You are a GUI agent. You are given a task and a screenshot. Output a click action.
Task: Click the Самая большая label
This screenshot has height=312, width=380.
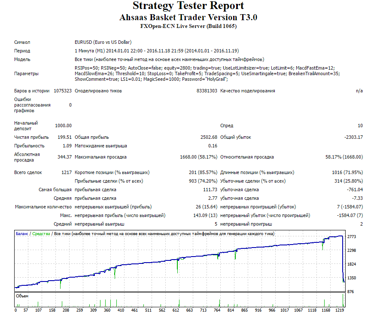55,190
